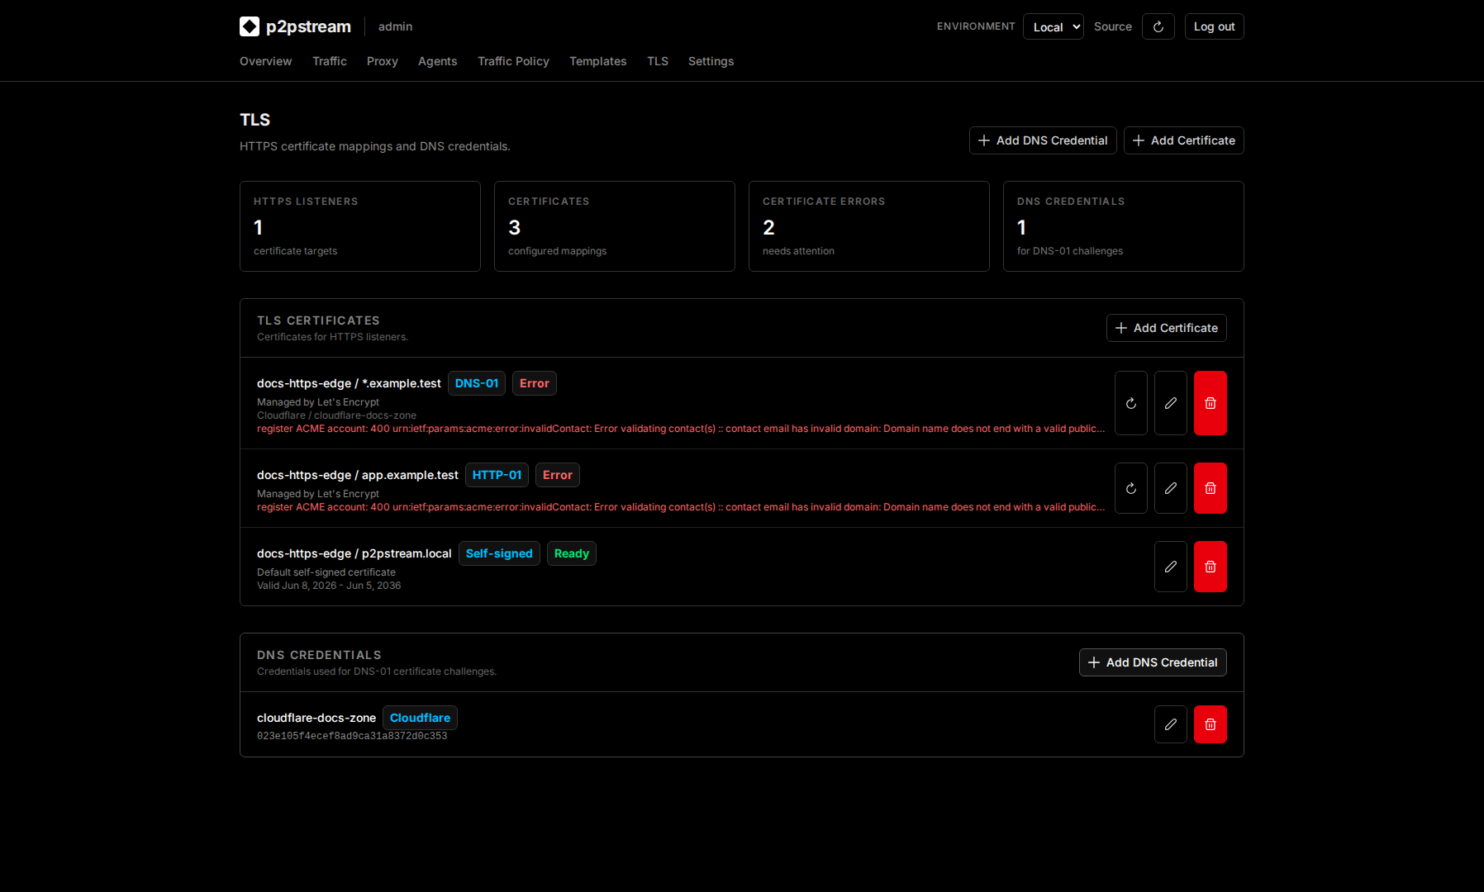This screenshot has width=1484, height=892.
Task: Delete the app.example.test certificate
Action: [1211, 488]
